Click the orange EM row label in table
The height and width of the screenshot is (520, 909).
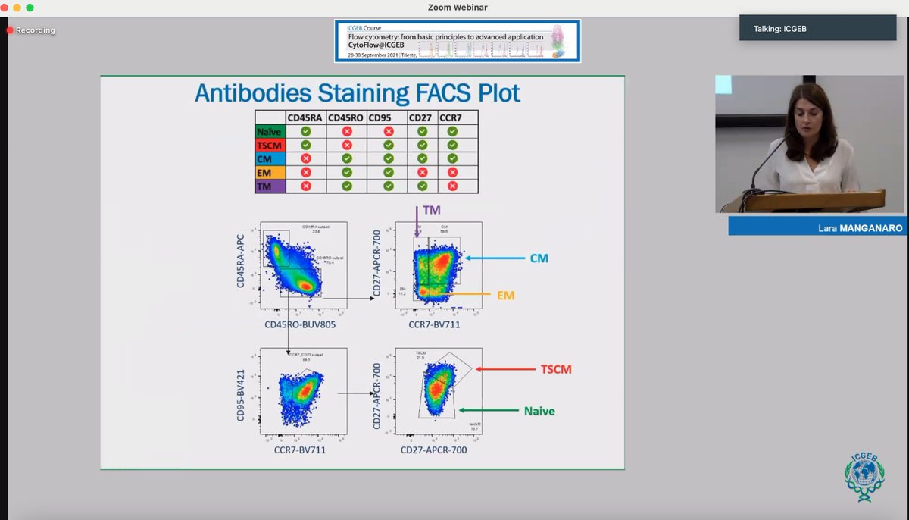pos(270,172)
